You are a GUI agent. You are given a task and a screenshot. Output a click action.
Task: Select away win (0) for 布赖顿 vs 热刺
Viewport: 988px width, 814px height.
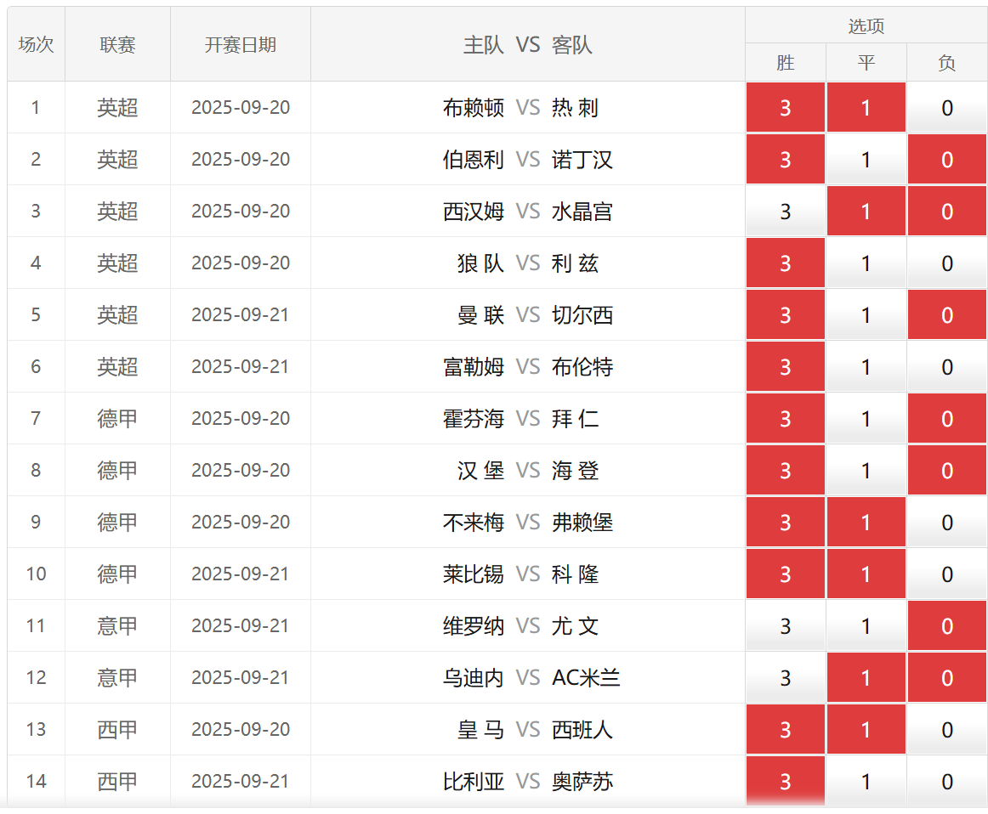point(946,108)
